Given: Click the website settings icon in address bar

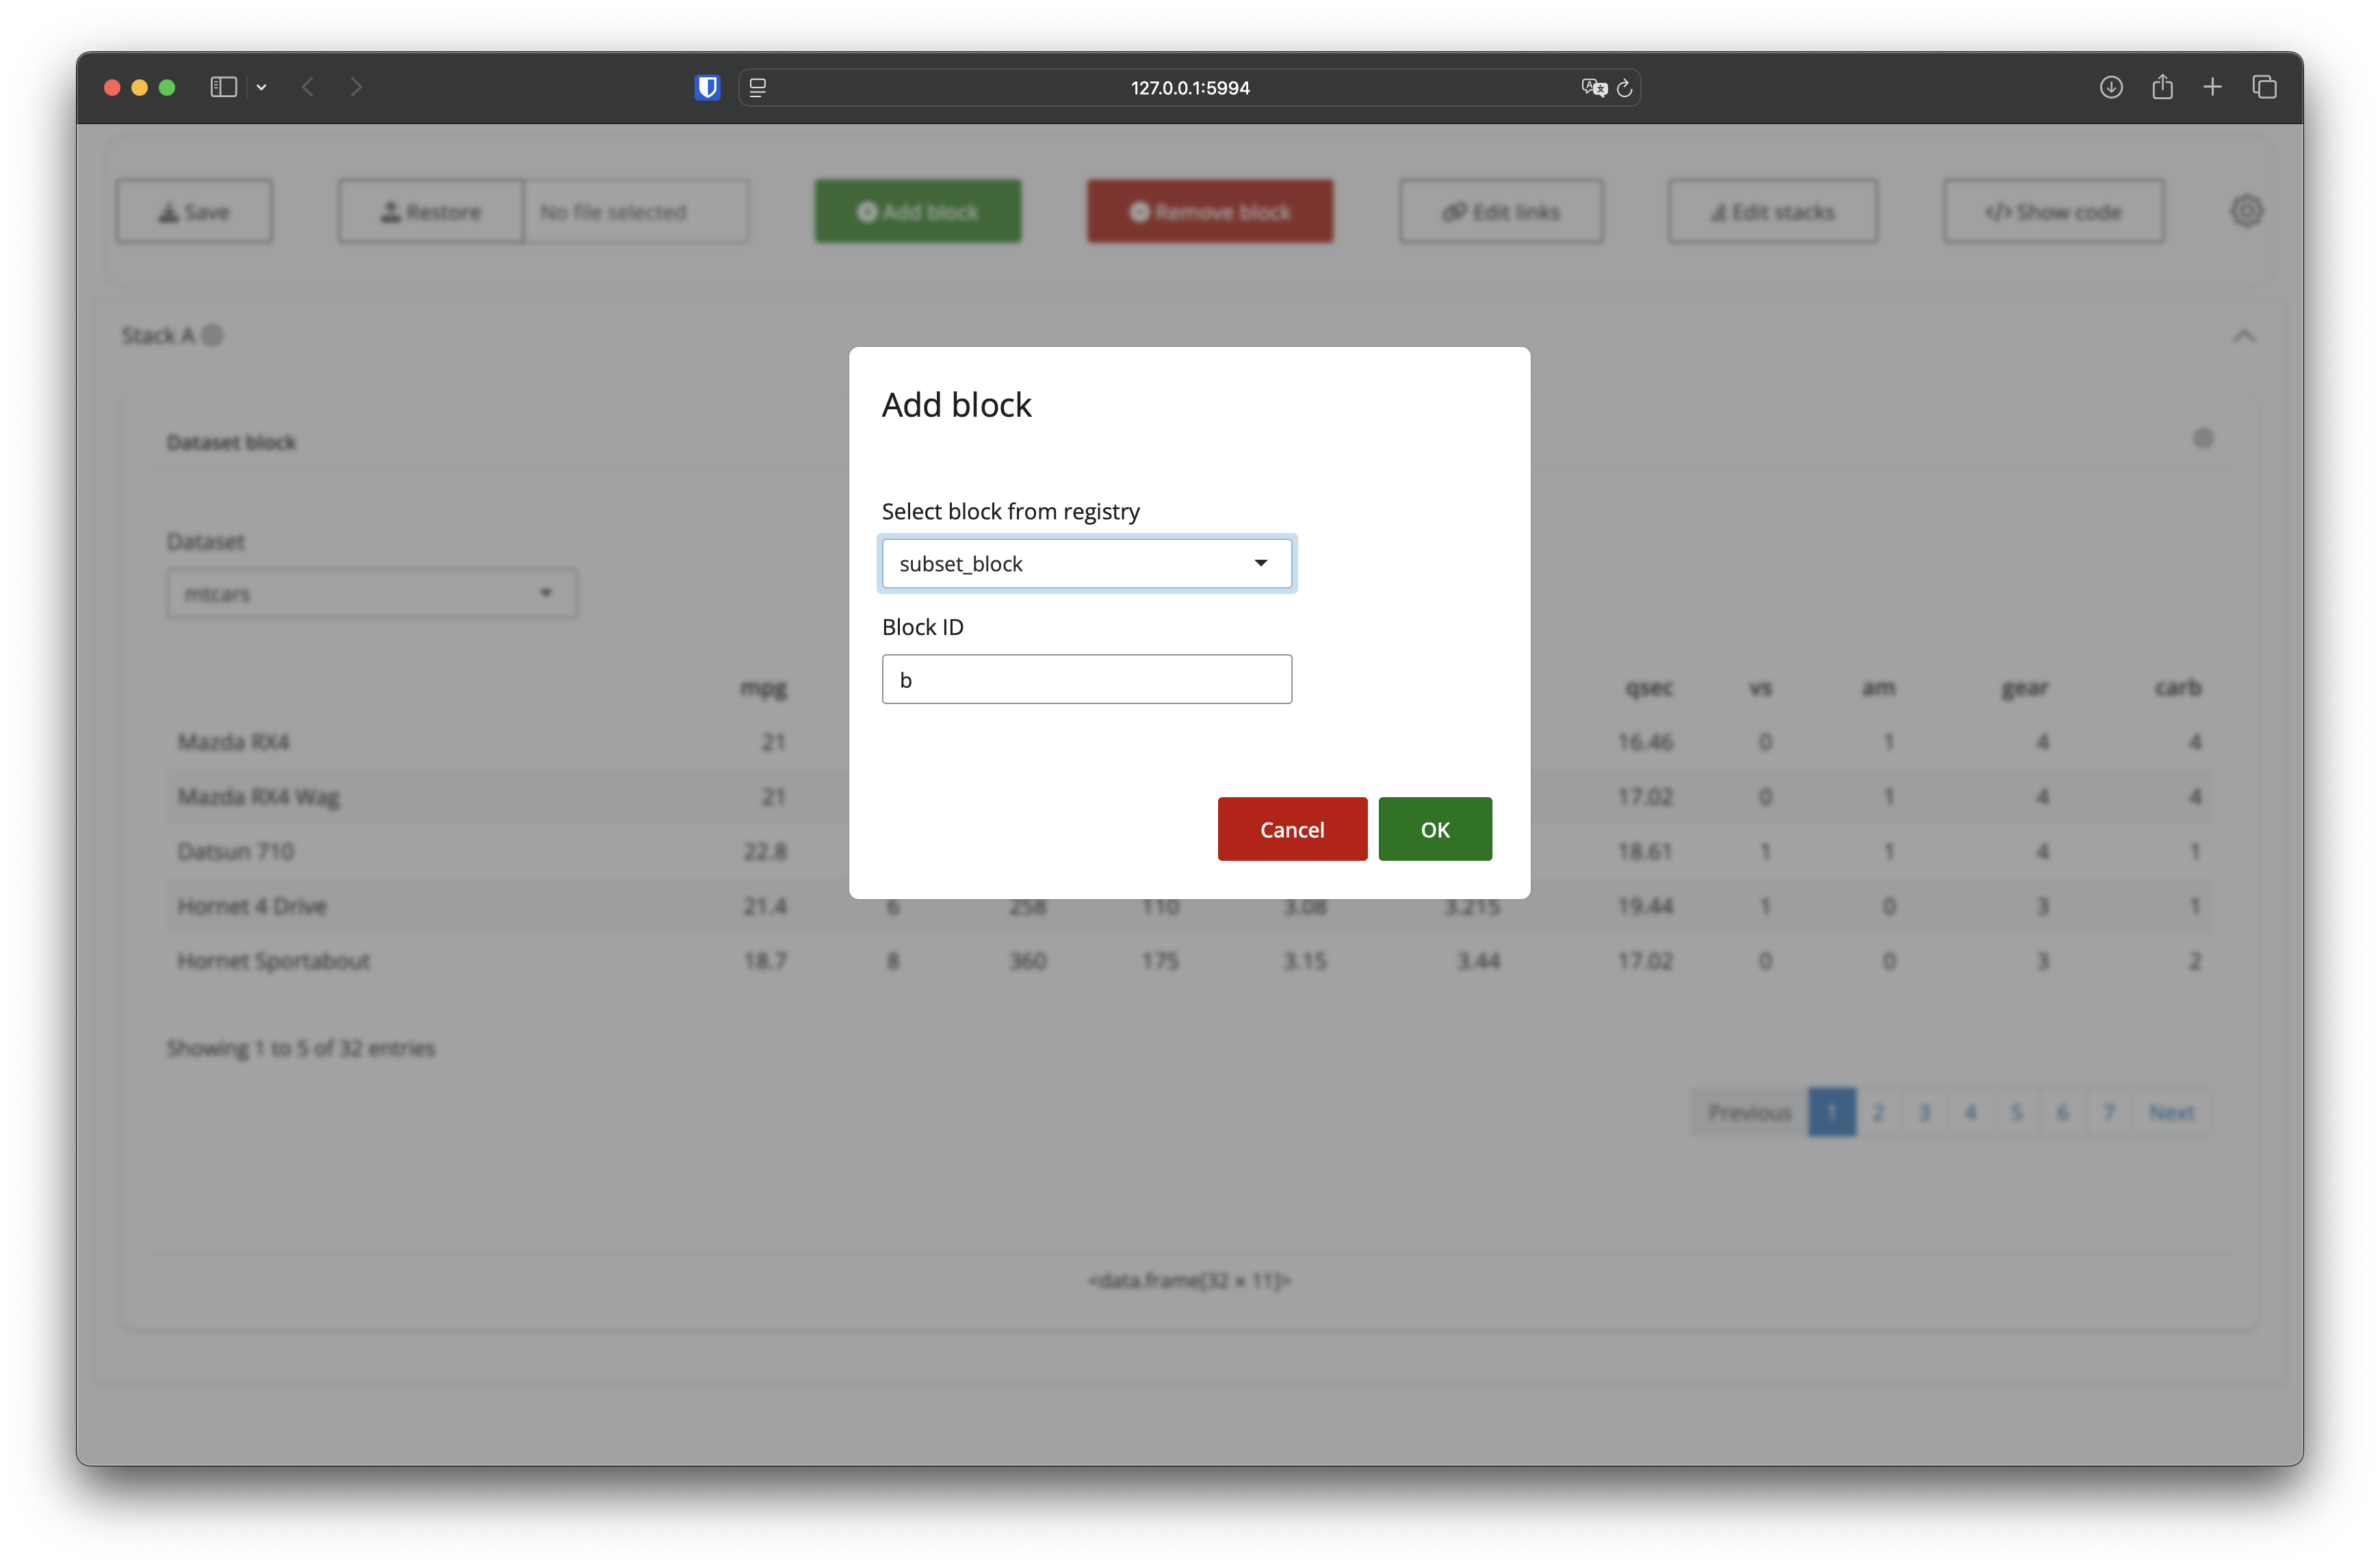Looking at the screenshot, I should coord(758,88).
